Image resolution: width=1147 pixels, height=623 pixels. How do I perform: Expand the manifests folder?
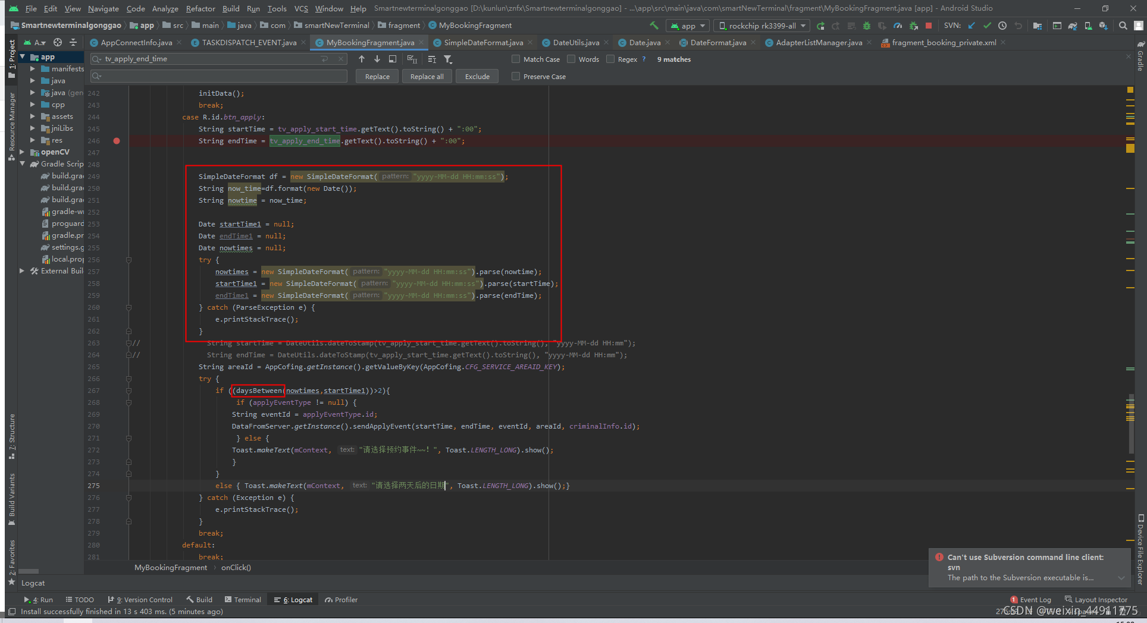(33, 69)
